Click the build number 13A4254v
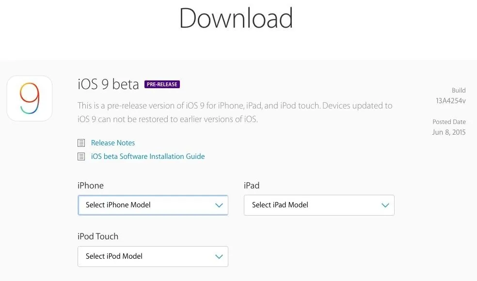 coord(450,101)
